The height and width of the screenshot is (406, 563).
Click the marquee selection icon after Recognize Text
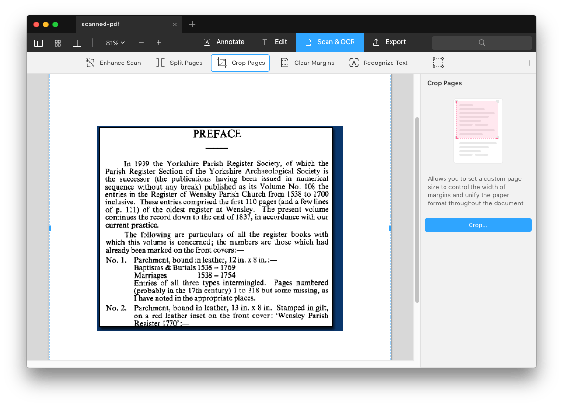pos(438,63)
